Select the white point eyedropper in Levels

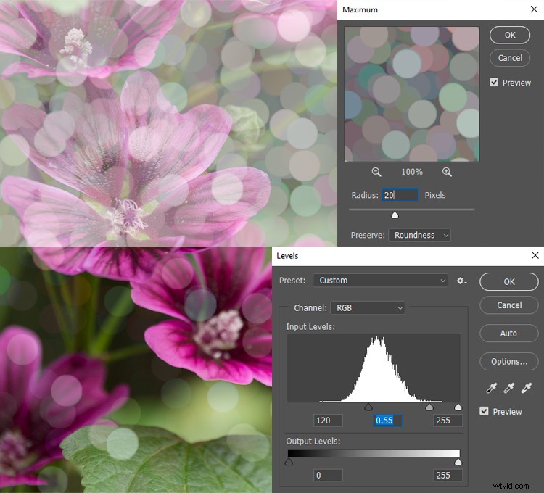[x=527, y=388]
